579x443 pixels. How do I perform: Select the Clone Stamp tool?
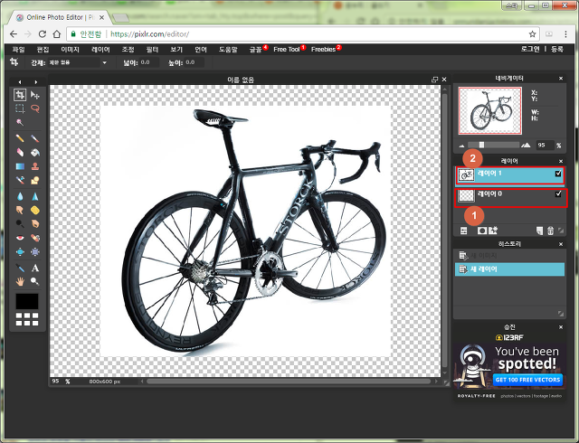35,166
